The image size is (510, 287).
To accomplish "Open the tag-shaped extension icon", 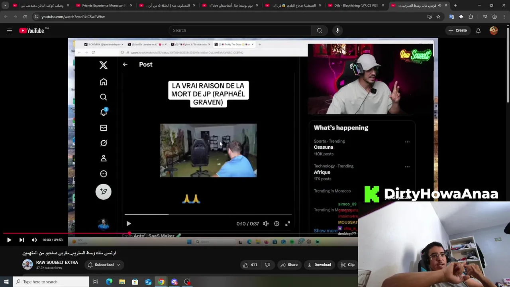I will tap(461, 17).
